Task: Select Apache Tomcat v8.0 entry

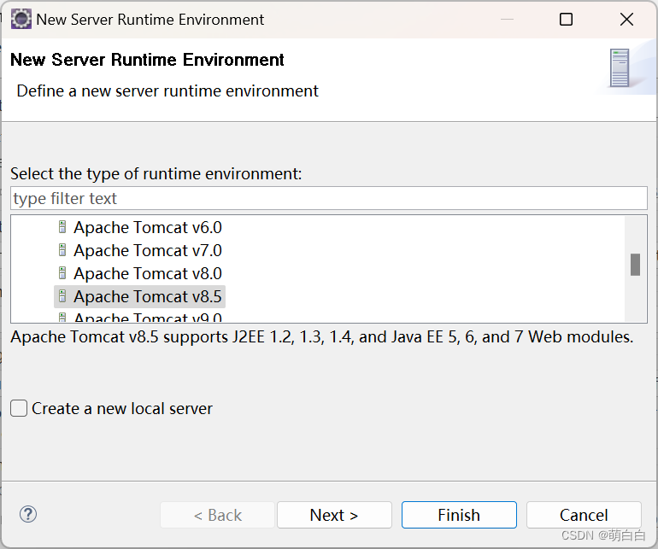Action: click(147, 273)
